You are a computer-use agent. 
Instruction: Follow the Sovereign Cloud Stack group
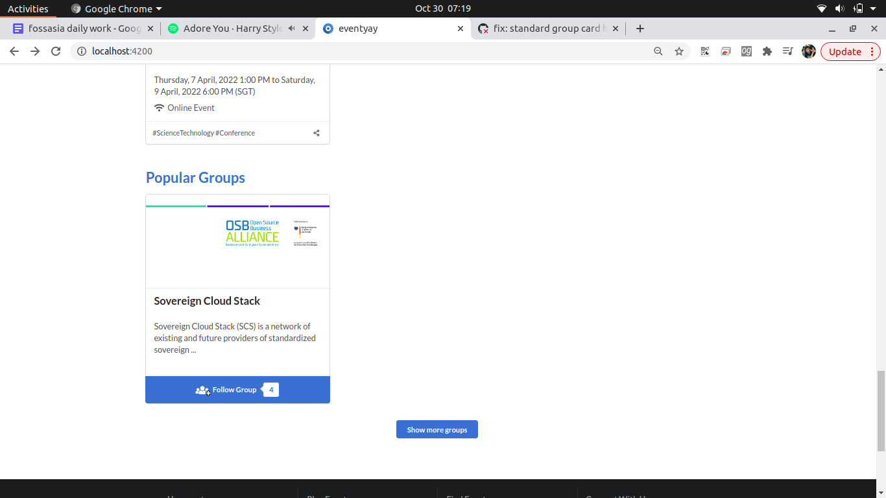pyautogui.click(x=237, y=390)
